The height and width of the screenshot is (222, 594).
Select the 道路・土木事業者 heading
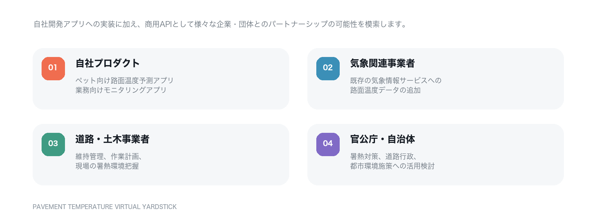[112, 139]
